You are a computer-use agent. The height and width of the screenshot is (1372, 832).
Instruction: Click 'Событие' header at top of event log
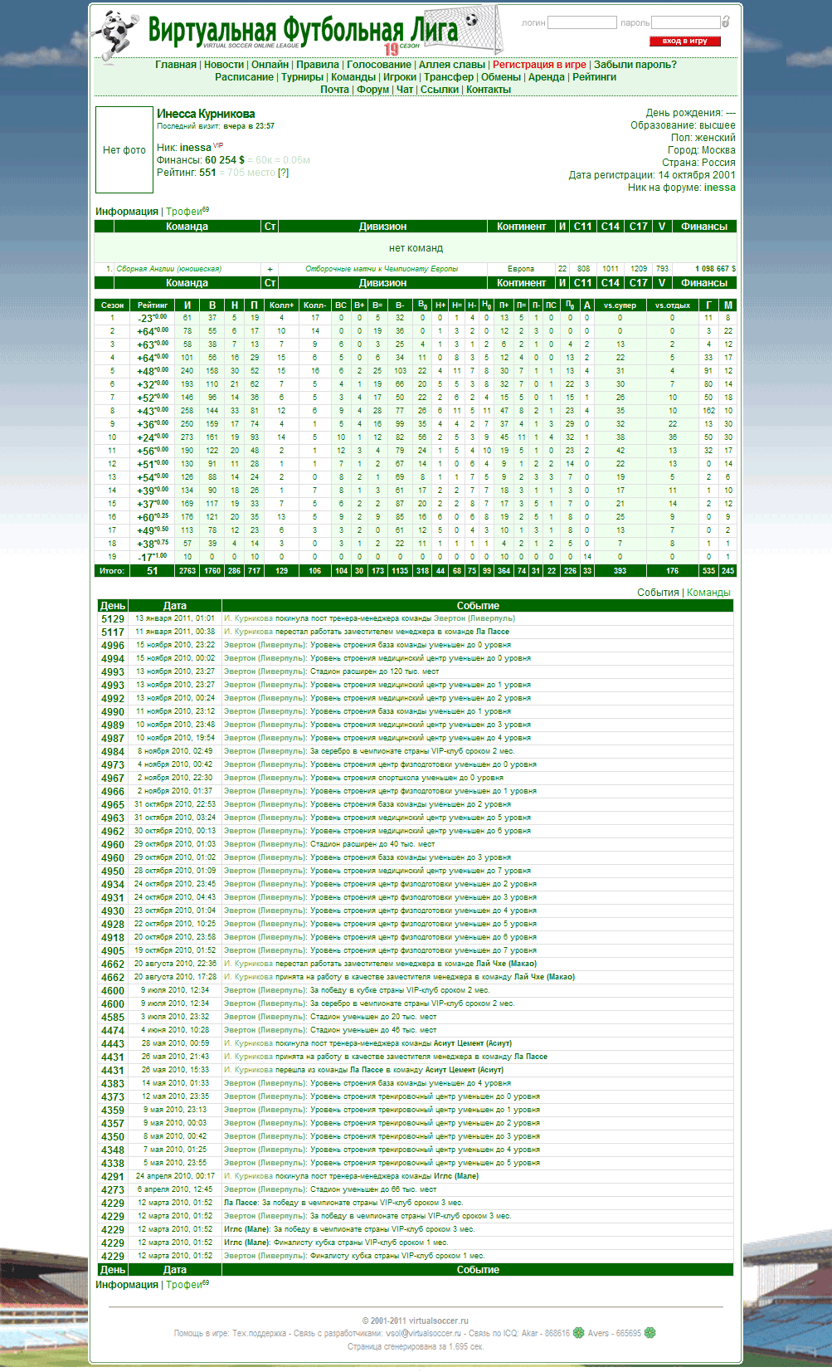point(478,606)
